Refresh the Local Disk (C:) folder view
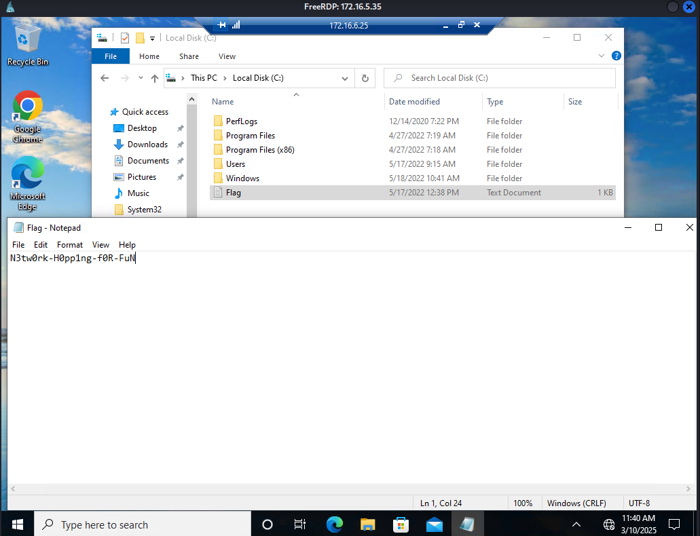Screen dimensions: 700x536 [x=365, y=78]
